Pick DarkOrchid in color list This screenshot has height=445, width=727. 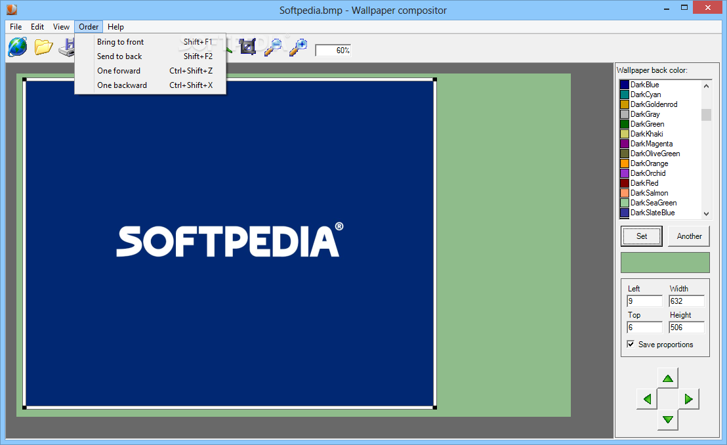coord(660,173)
